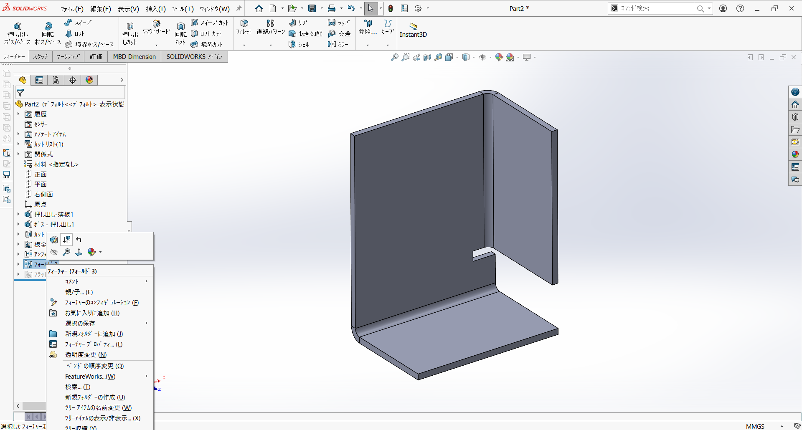Expand the 押し出し-薄板1 feature node
Viewport: 802px width, 430px height.
tap(18, 214)
